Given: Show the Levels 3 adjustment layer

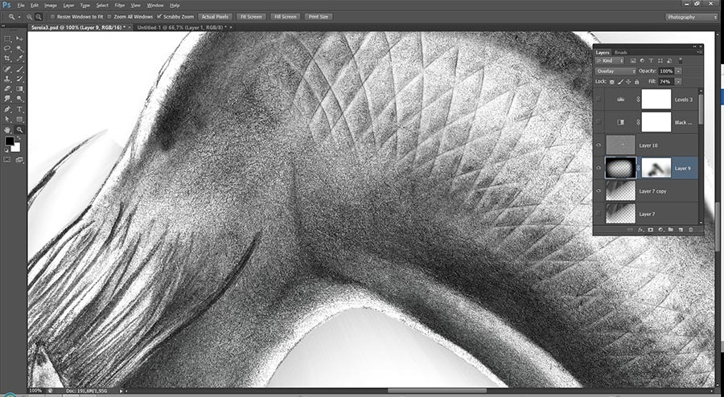Looking at the screenshot, I should [599, 100].
